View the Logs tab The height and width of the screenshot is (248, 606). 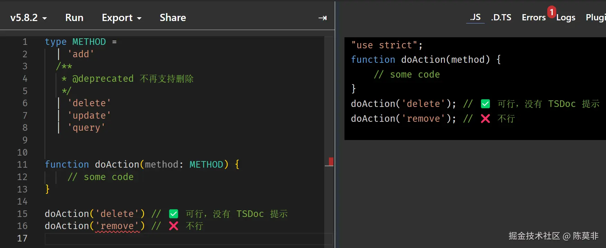566,18
